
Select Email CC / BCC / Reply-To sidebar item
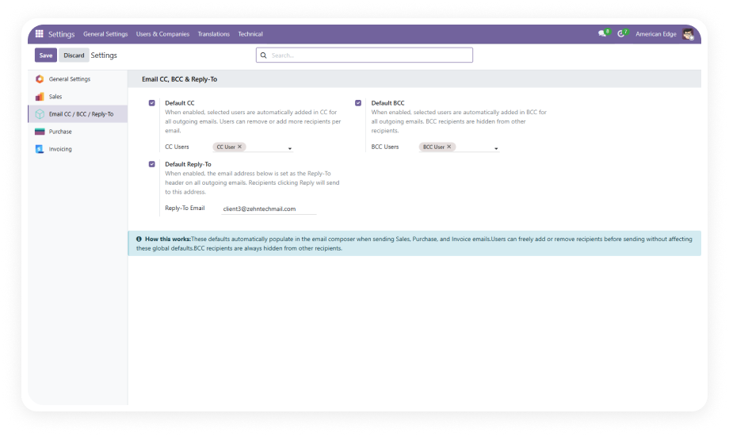(x=78, y=114)
